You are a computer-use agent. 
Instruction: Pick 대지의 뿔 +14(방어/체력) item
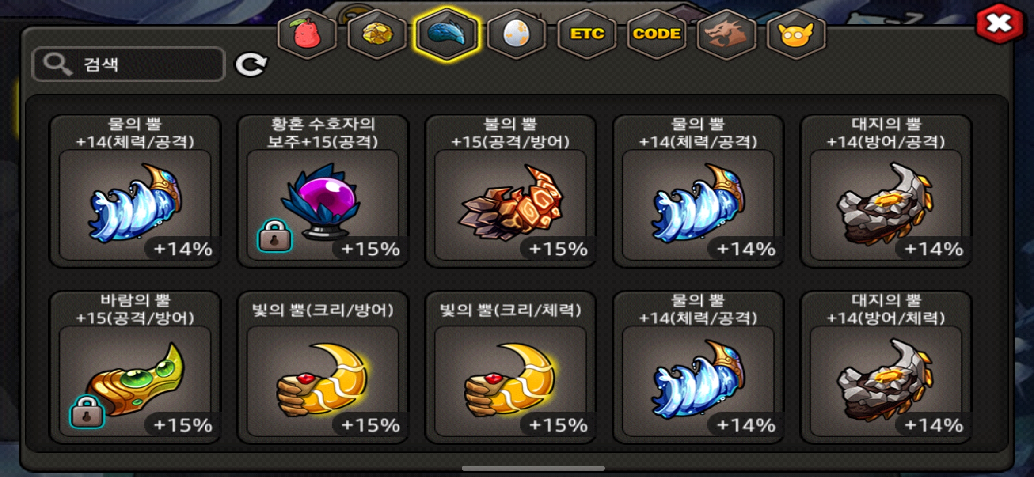point(886,367)
